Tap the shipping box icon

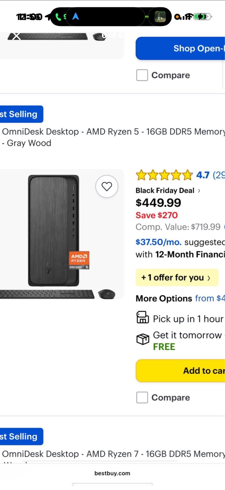pyautogui.click(x=143, y=339)
